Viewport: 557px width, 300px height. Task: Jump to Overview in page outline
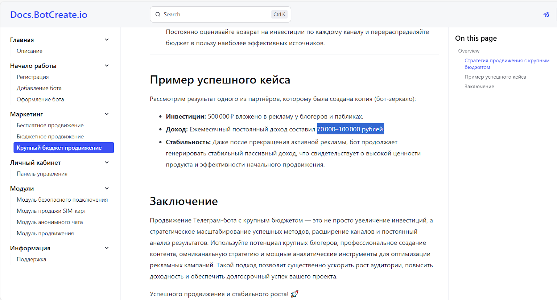click(469, 50)
